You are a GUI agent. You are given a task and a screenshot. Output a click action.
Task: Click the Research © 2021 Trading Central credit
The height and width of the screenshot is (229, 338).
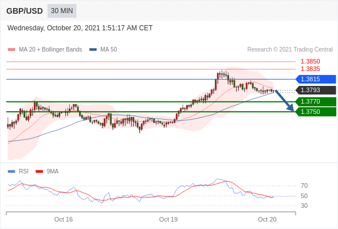[290, 50]
